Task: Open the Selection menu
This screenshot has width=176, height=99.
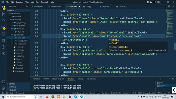Action: click(x=20, y=2)
